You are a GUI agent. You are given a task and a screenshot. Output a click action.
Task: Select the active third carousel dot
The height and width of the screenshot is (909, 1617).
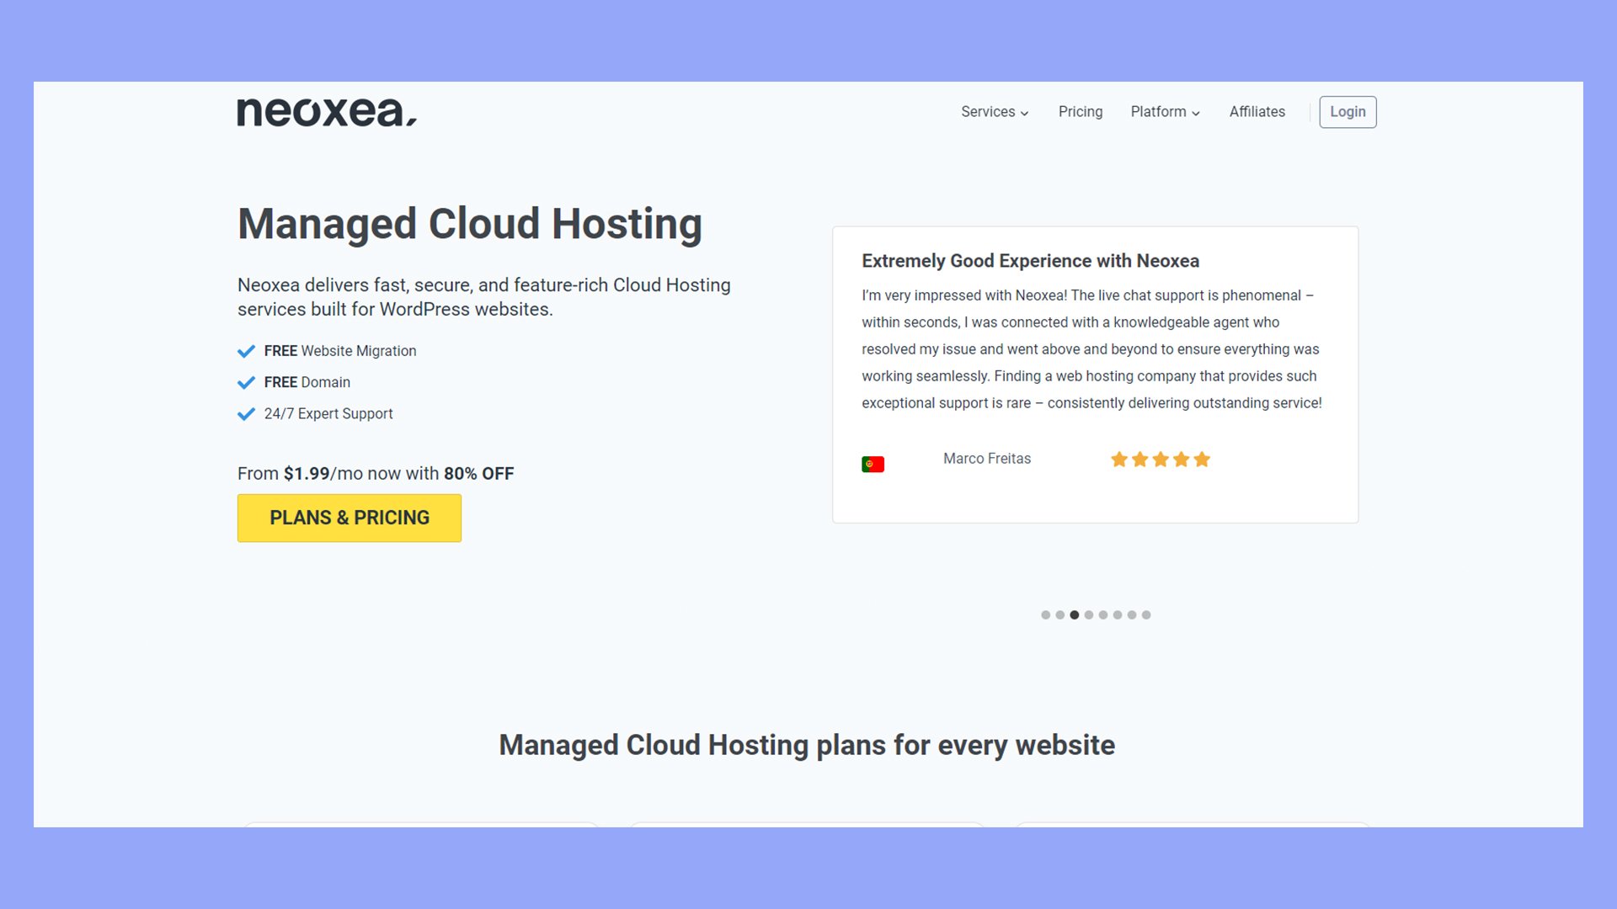tap(1074, 615)
